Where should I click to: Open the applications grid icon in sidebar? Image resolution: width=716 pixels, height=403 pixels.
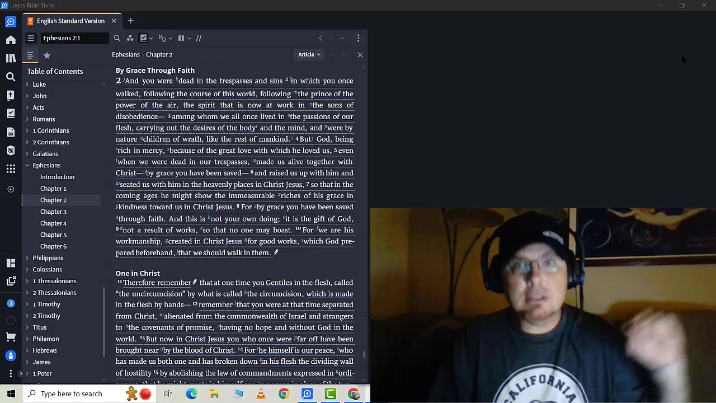(11, 168)
